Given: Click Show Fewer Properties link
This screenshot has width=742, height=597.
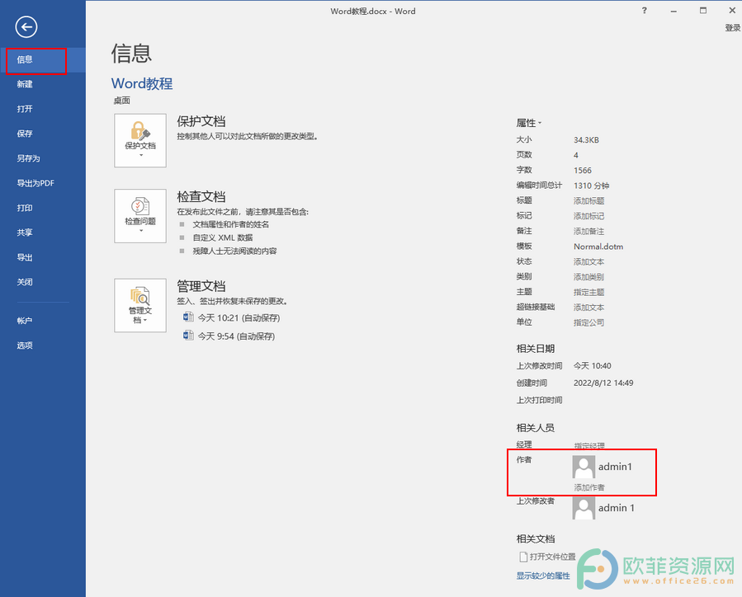Looking at the screenshot, I should 543,576.
